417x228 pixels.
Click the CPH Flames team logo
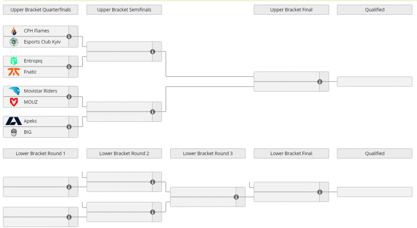(14, 31)
